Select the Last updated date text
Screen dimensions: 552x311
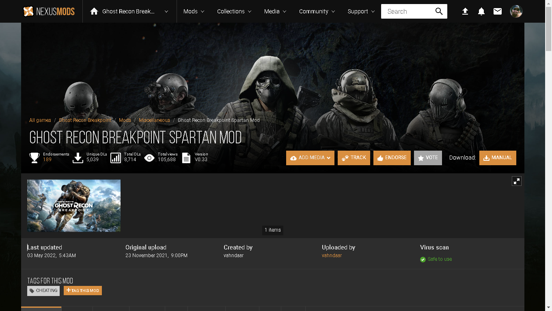(52, 256)
